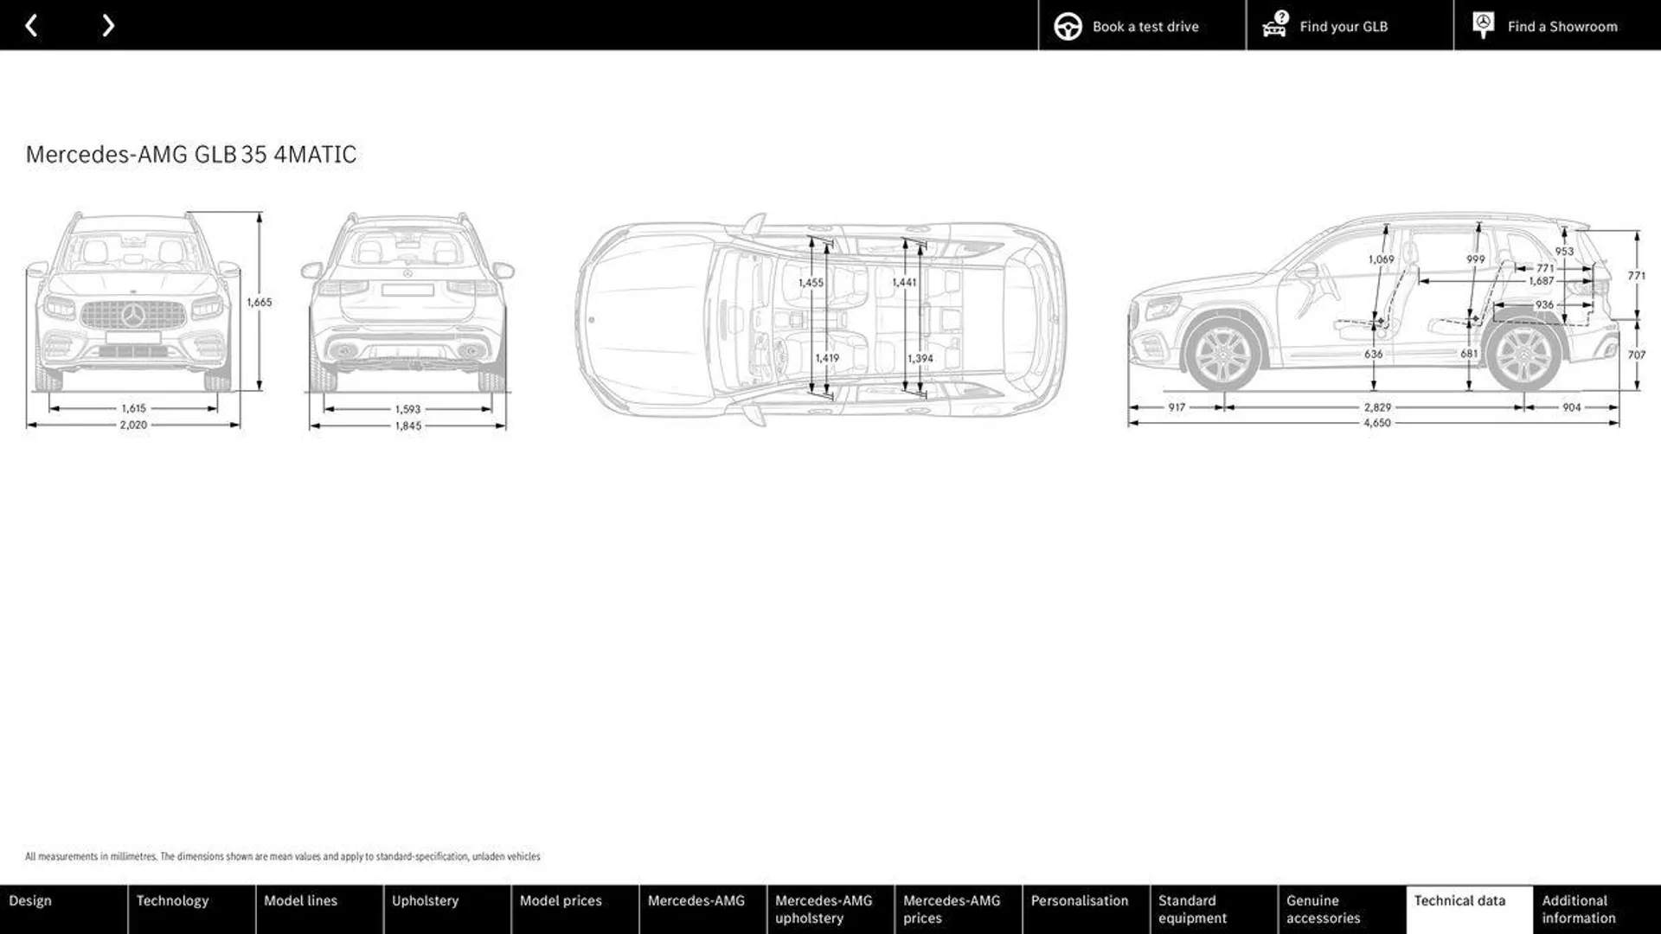The width and height of the screenshot is (1661, 934).
Task: Click the 936 cargo length value
Action: (x=1544, y=304)
